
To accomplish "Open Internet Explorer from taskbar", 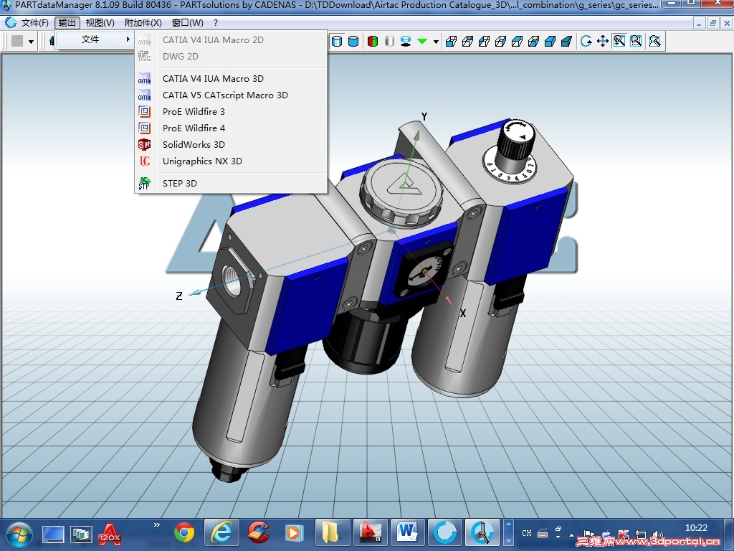I will click(x=221, y=533).
